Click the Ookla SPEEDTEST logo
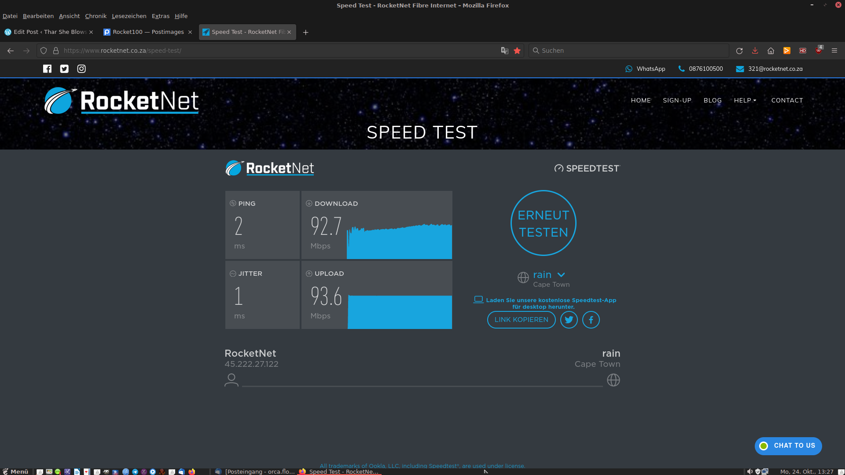The height and width of the screenshot is (475, 845). point(587,168)
